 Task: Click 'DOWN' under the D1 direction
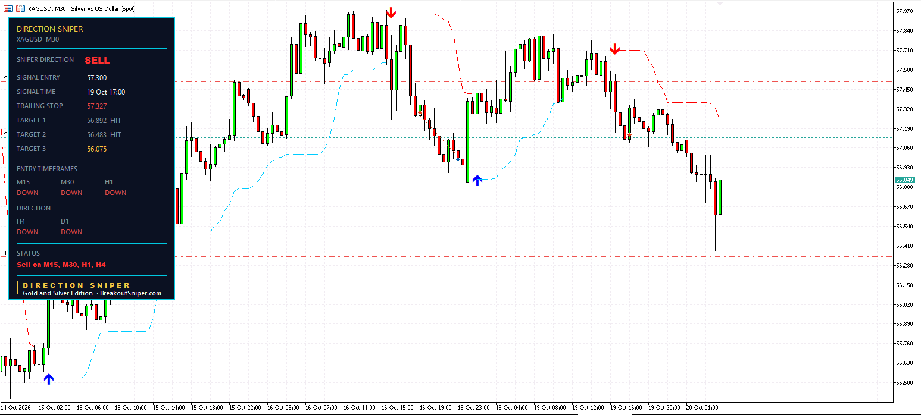click(x=71, y=232)
